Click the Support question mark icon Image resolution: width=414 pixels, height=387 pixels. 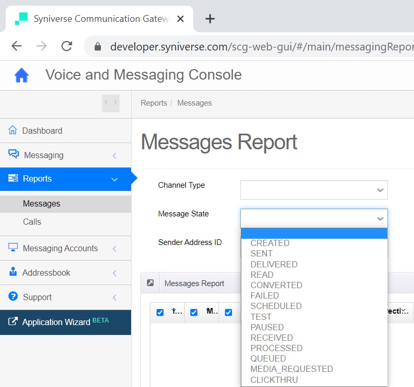click(13, 296)
